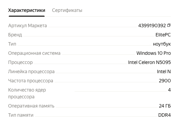Click the Операционная система label
This screenshot has height=130, width=179.
point(34,53)
